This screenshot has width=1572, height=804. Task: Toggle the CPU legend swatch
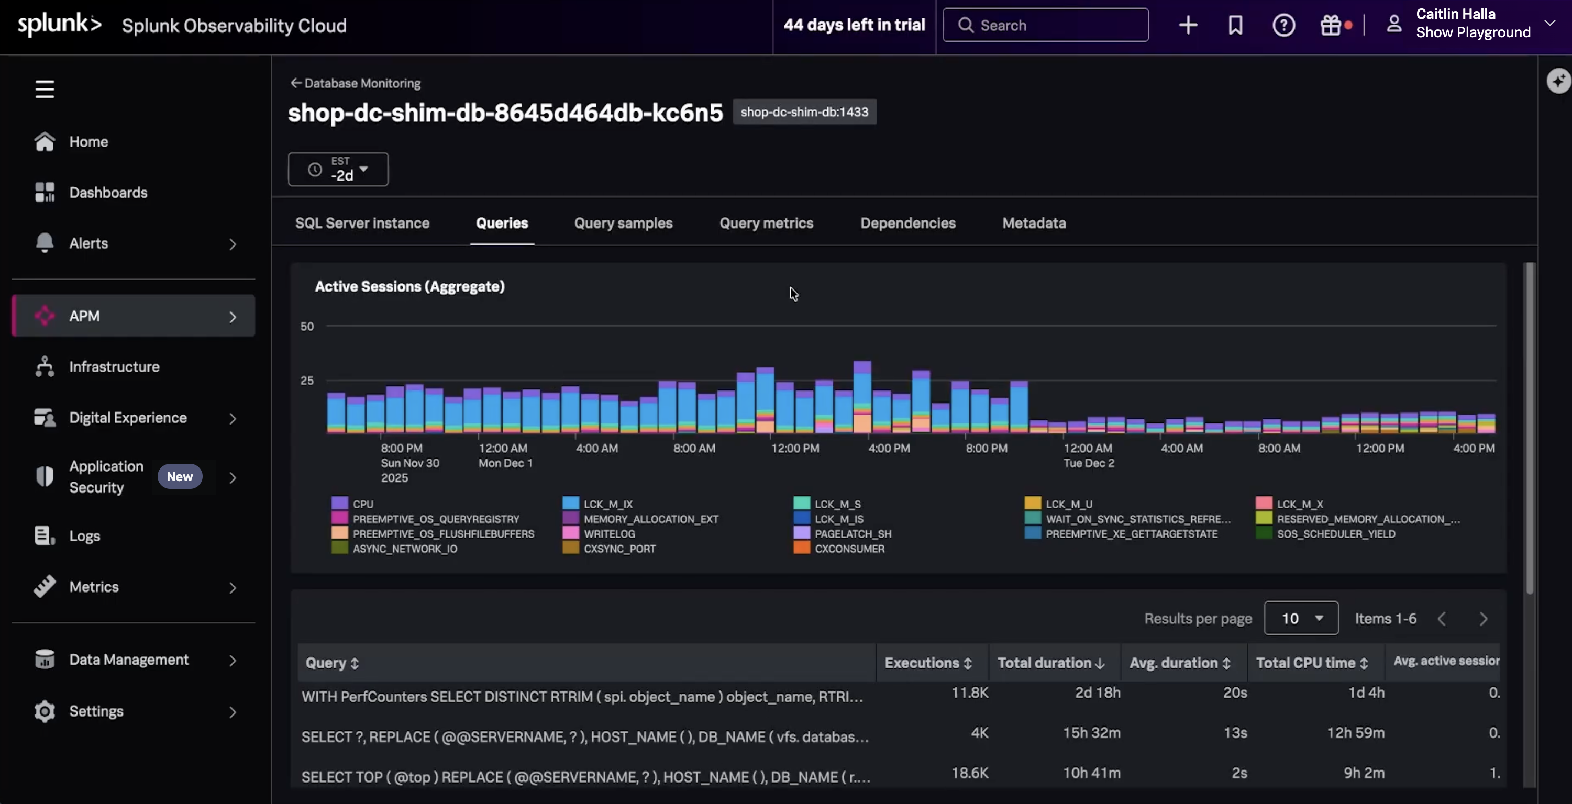(x=339, y=503)
